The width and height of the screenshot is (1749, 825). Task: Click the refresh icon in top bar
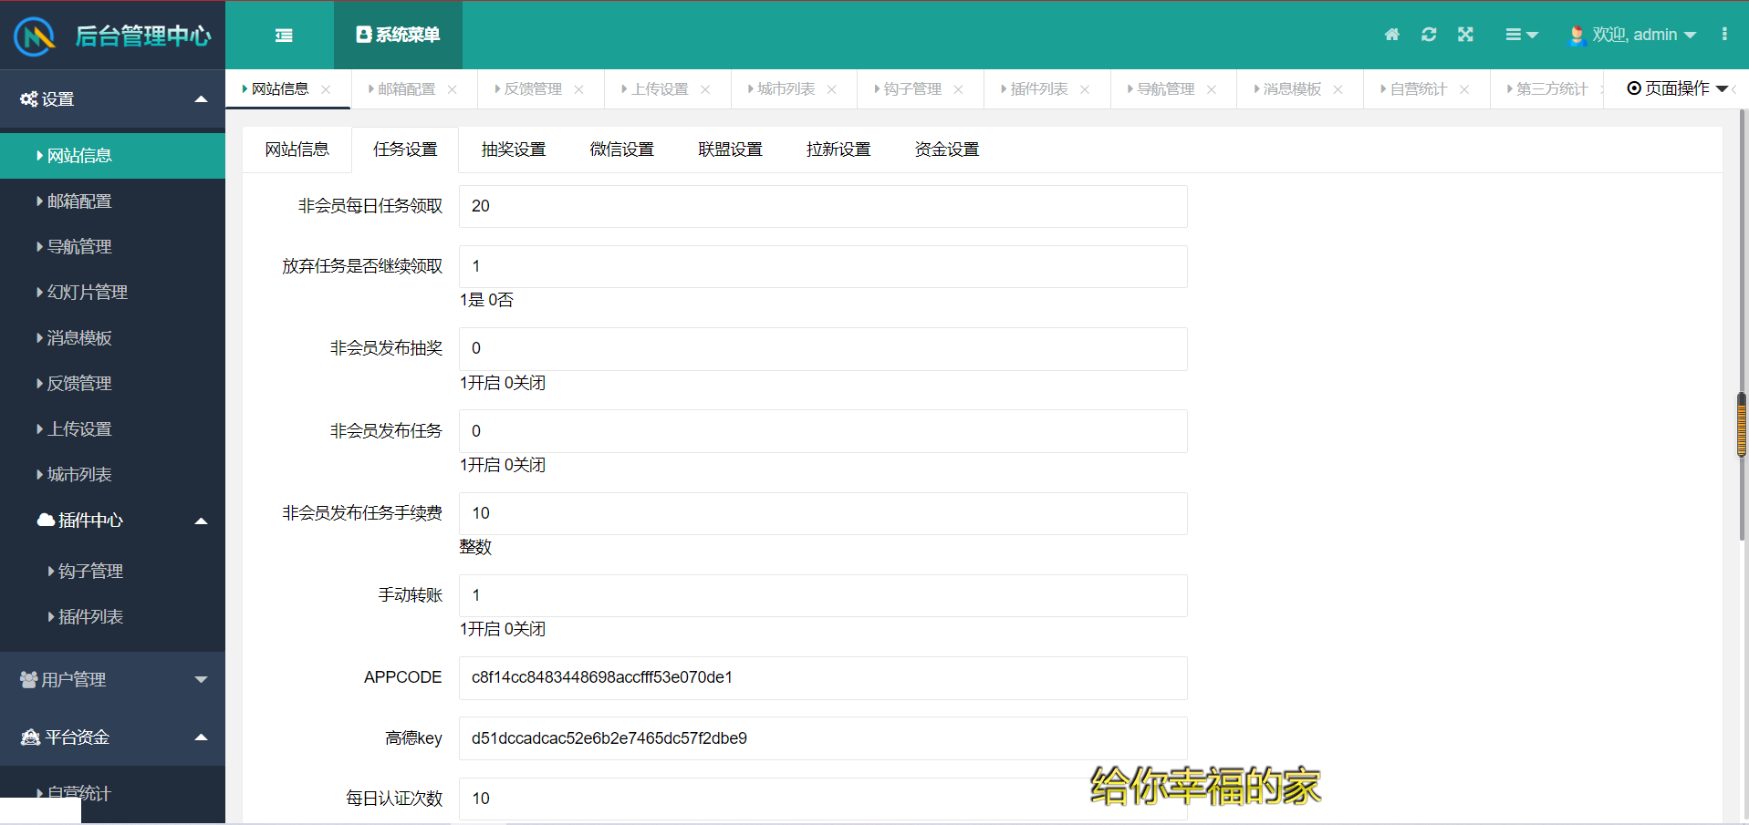1429,35
